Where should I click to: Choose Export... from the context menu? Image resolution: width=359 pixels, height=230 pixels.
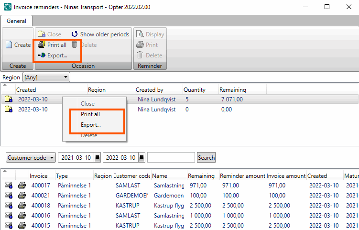click(x=91, y=125)
